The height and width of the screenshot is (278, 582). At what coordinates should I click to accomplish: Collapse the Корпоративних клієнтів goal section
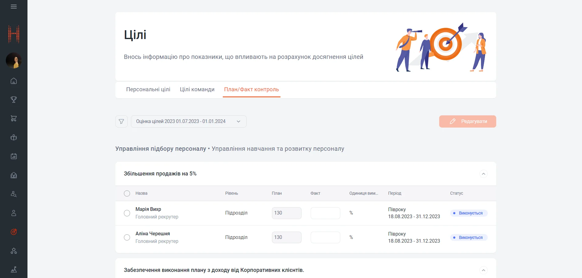click(483, 270)
